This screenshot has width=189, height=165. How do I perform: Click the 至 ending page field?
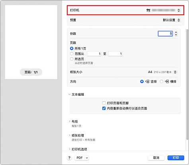(x=115, y=54)
